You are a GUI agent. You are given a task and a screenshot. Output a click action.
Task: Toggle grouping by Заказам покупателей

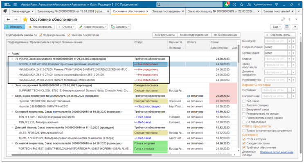(69, 35)
